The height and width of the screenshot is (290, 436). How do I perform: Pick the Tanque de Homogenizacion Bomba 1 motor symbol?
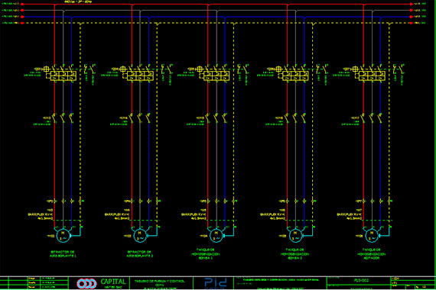click(216, 235)
